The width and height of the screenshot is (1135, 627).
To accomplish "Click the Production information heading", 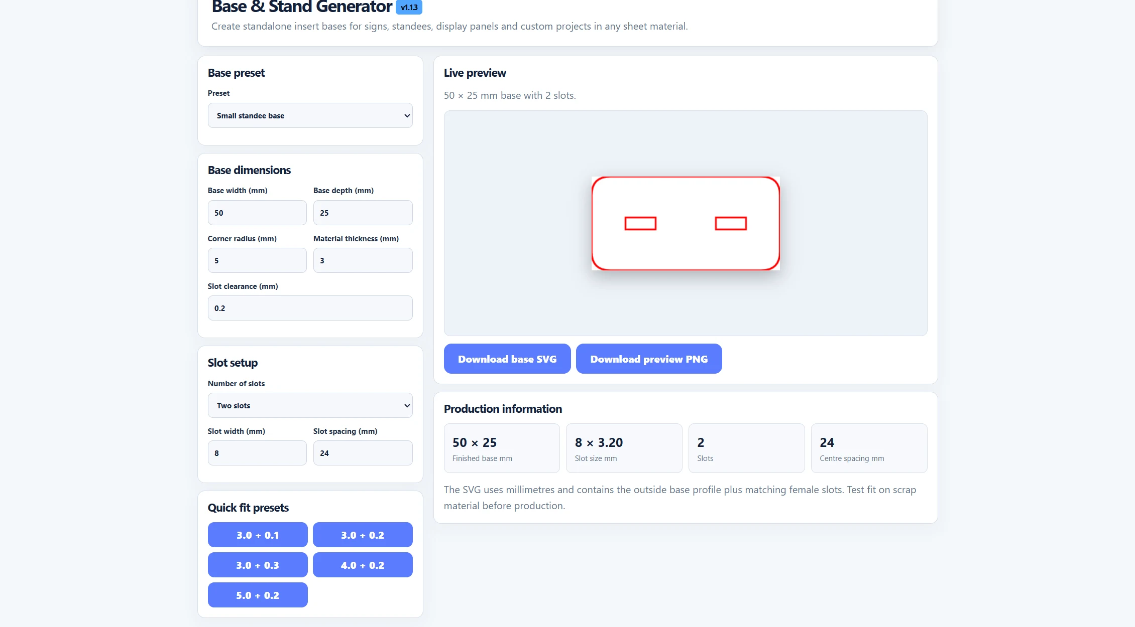I will [x=503, y=409].
